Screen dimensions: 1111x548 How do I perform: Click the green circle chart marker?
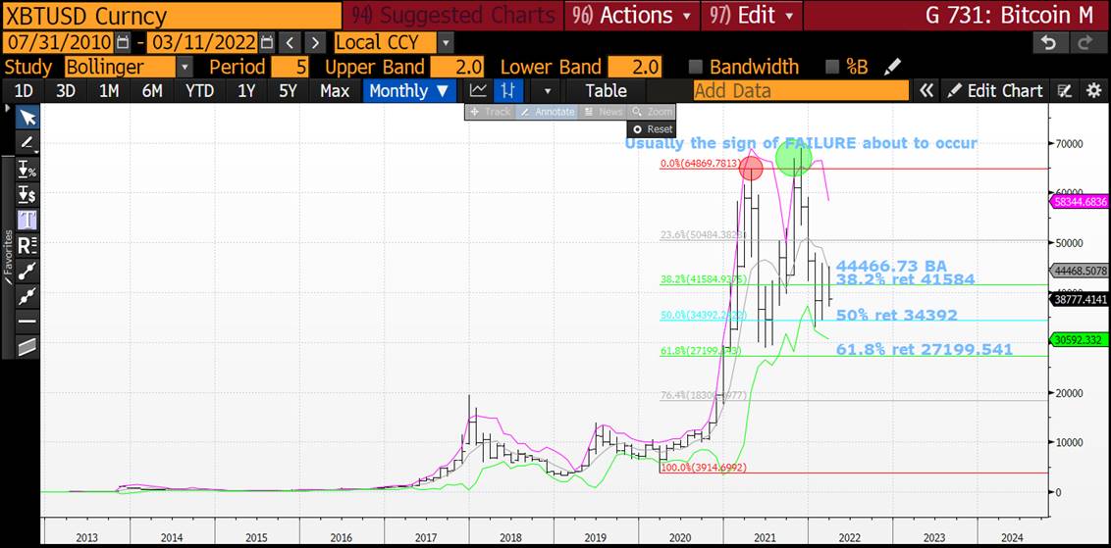[793, 158]
